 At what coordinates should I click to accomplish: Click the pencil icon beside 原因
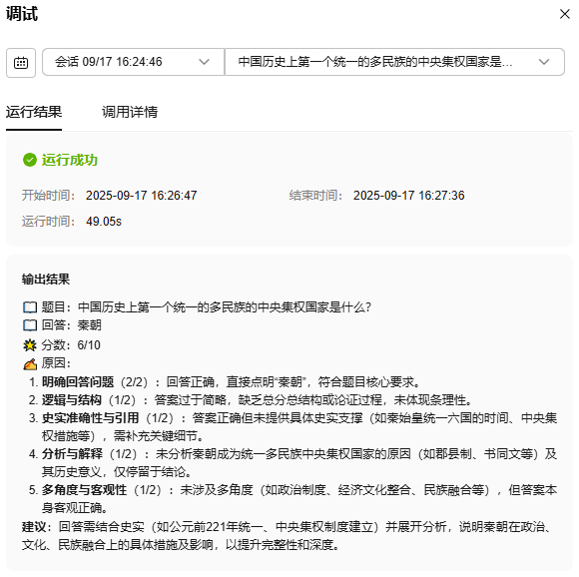[x=30, y=363]
